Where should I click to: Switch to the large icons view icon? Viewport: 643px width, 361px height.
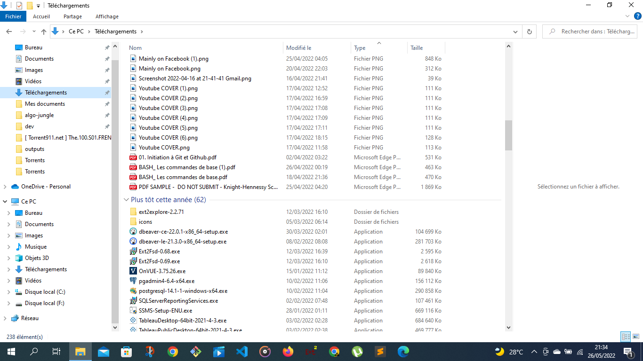click(635, 337)
